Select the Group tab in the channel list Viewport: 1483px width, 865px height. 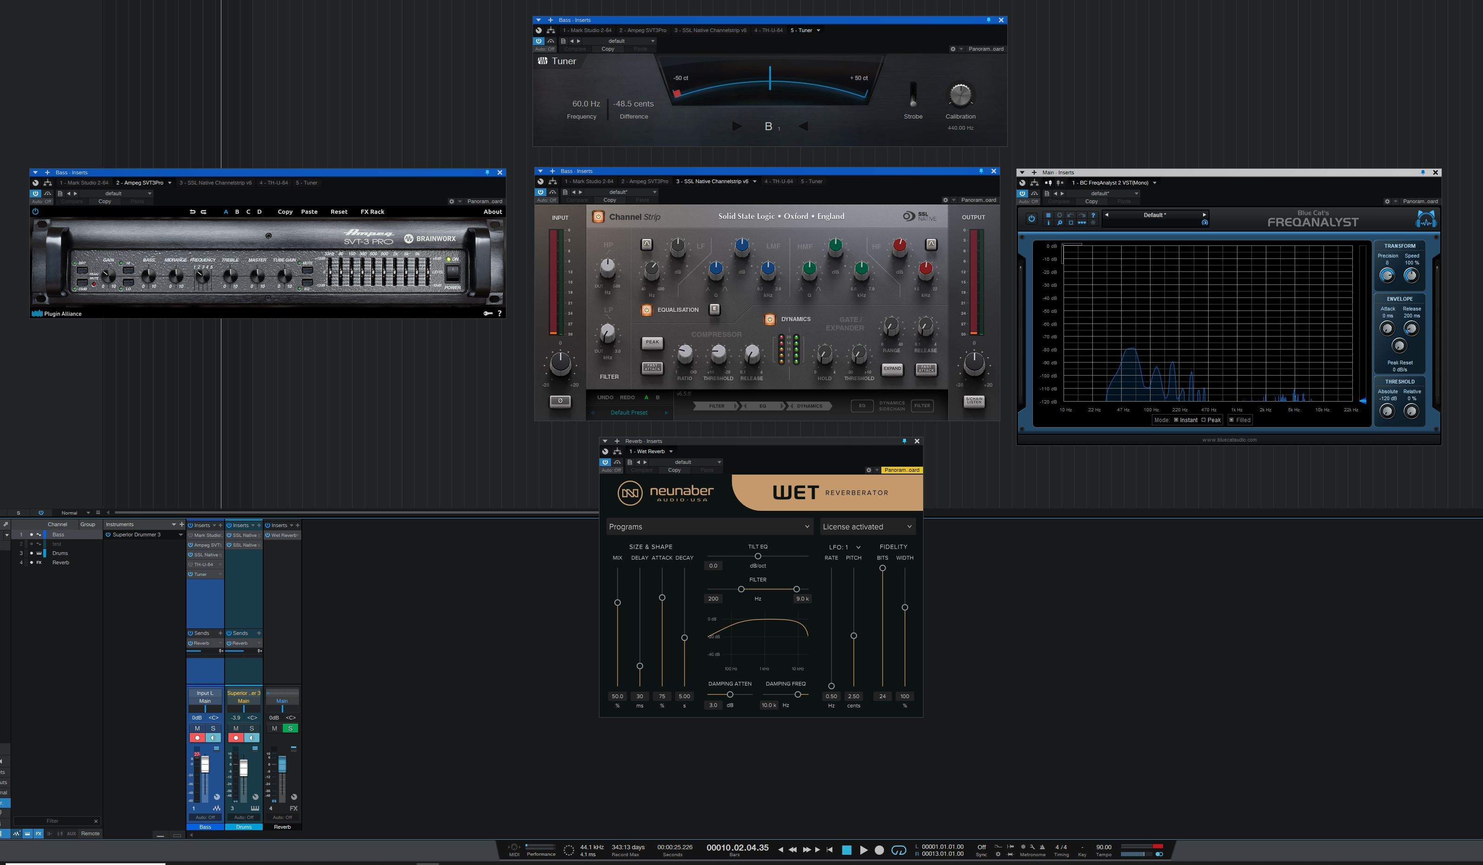coord(88,524)
